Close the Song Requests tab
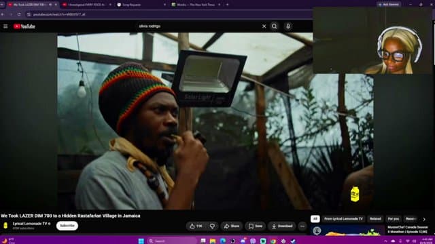The height and width of the screenshot is (244, 435). click(164, 5)
